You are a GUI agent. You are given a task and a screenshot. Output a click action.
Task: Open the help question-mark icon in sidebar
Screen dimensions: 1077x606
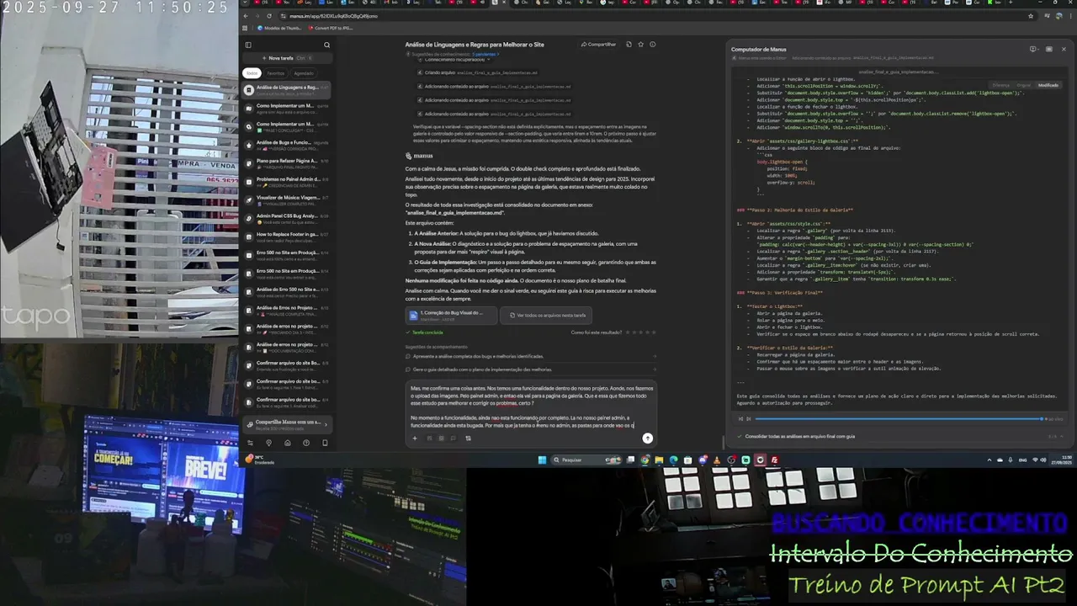(306, 443)
